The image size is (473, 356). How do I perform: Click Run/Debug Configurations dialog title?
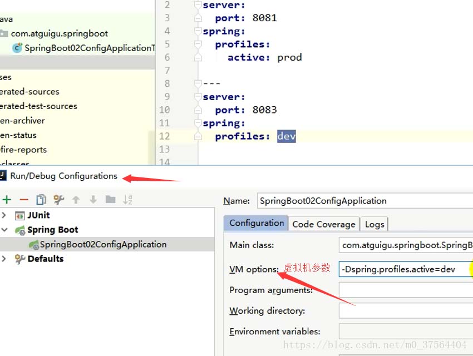(x=63, y=176)
